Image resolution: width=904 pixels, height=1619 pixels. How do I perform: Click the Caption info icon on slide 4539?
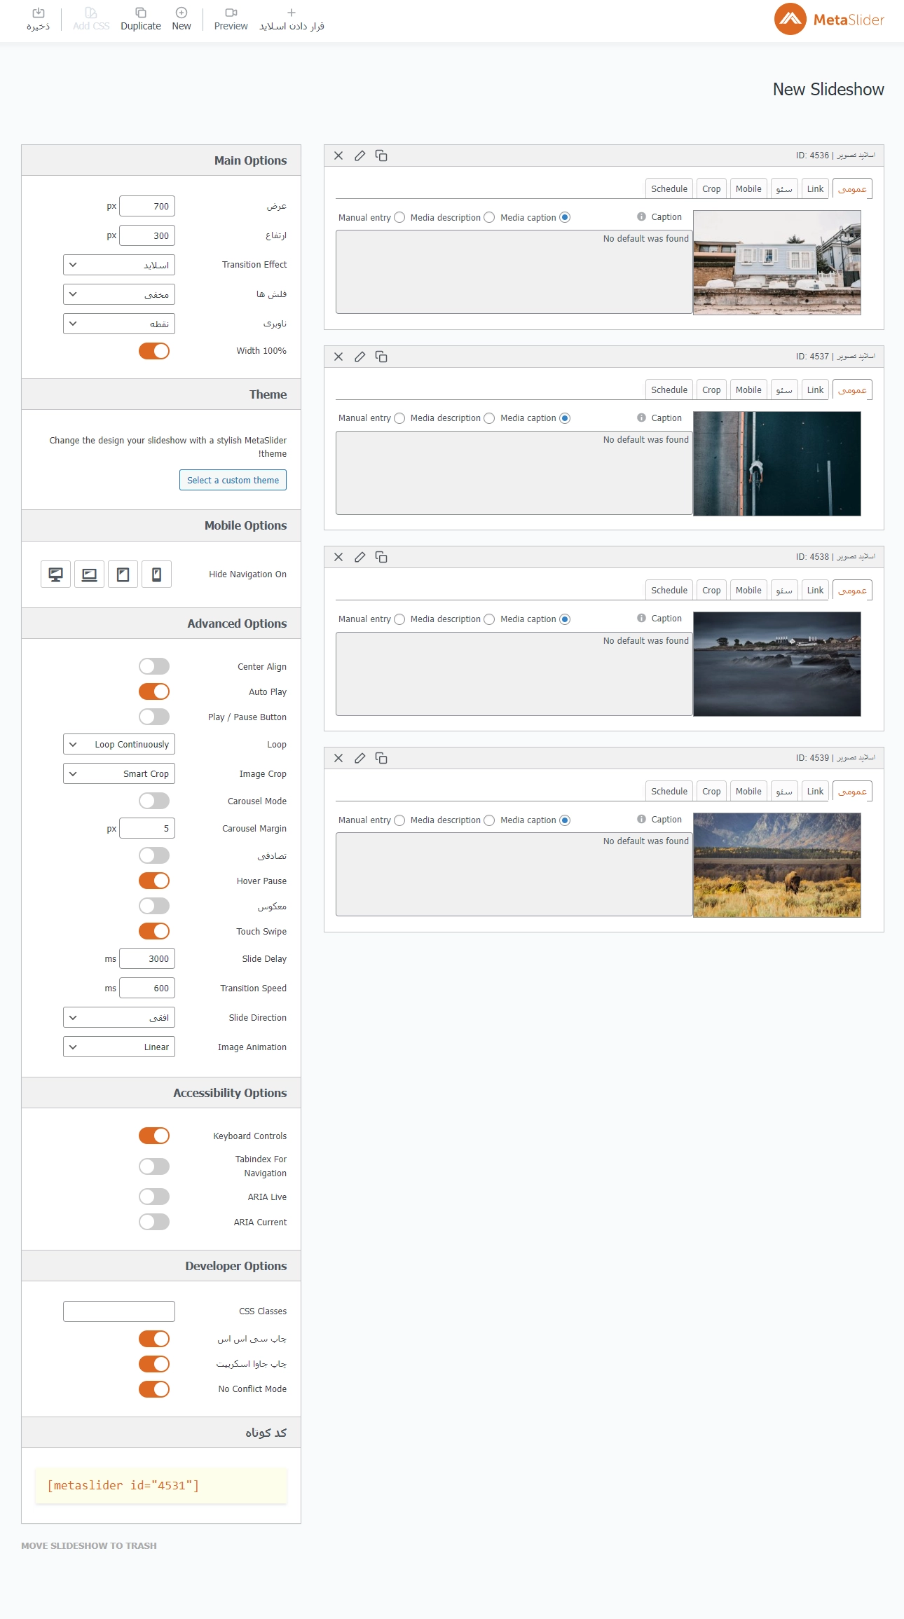641,819
